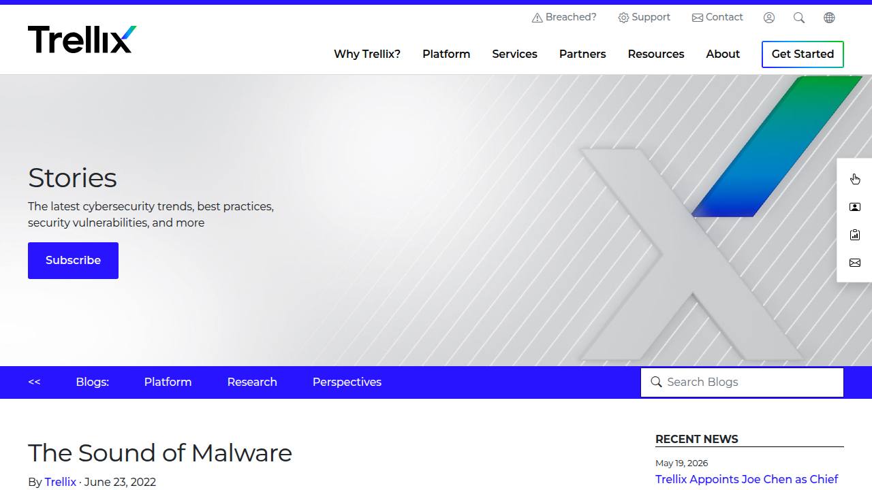Click the magnifier icon in Search Blogs

656,382
